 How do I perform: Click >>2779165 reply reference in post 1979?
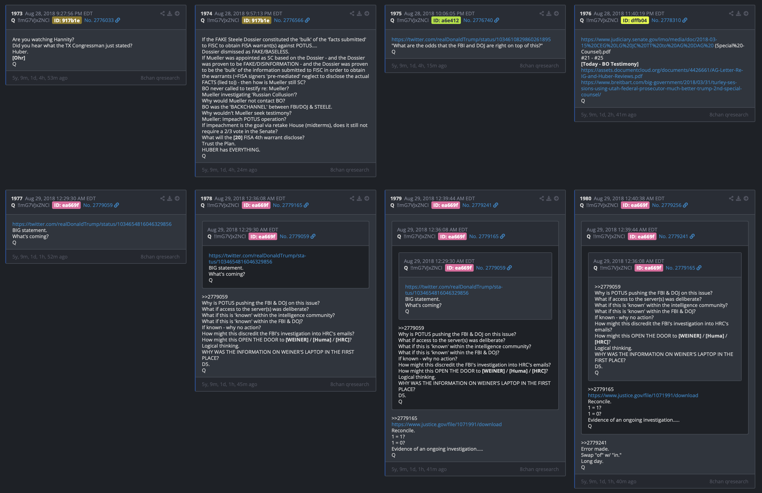coord(404,418)
